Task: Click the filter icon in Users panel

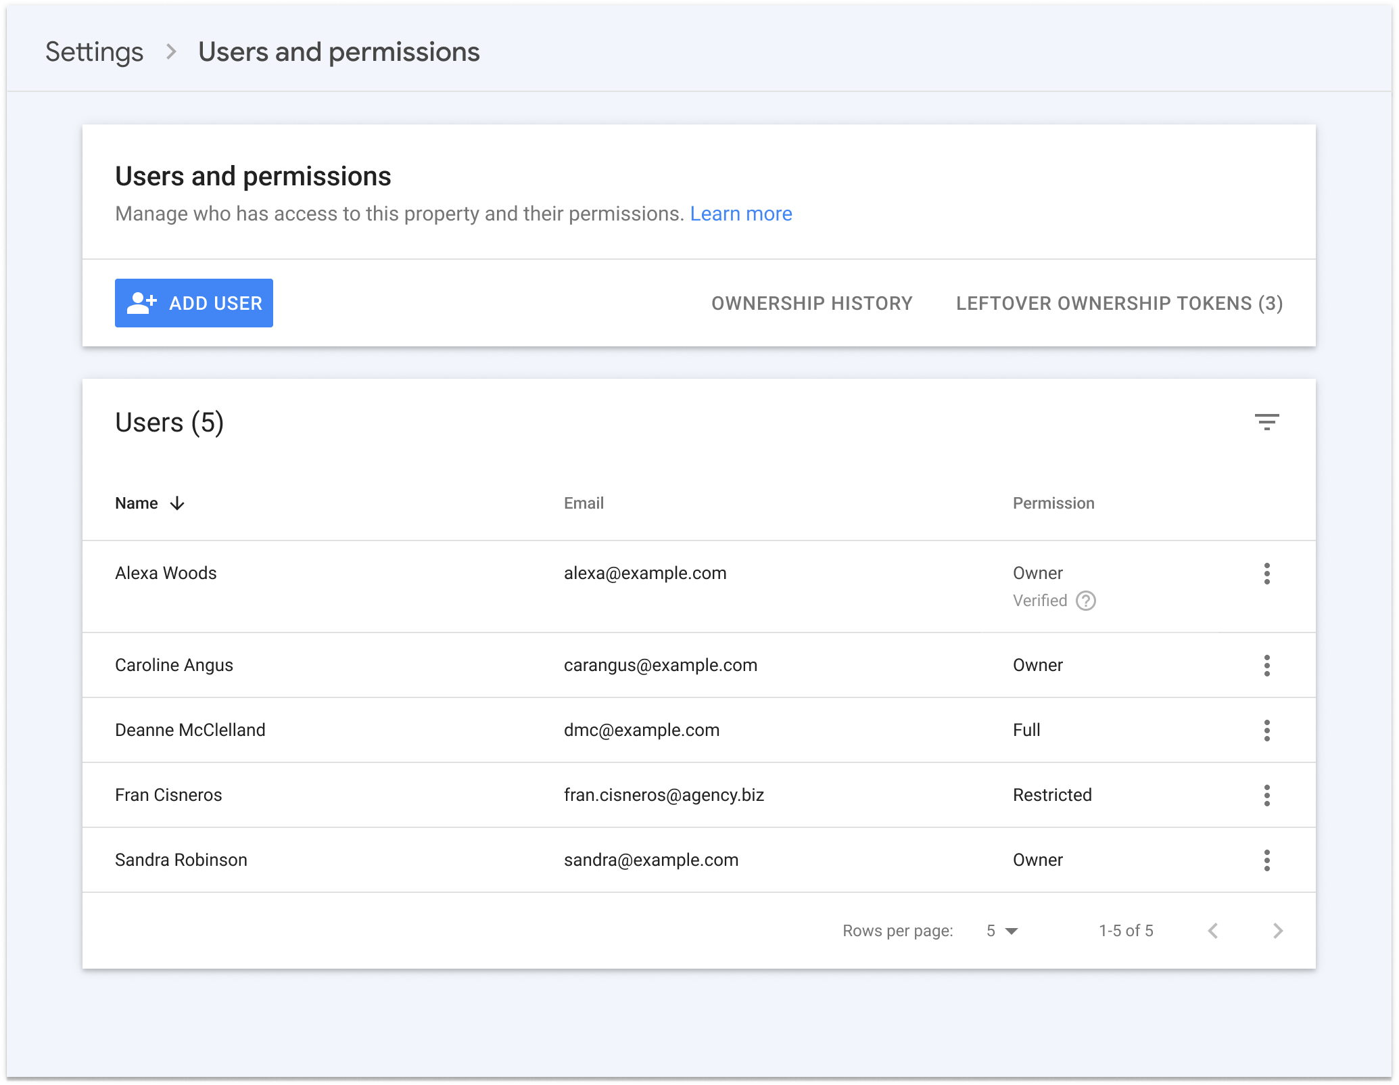Action: pyautogui.click(x=1267, y=420)
